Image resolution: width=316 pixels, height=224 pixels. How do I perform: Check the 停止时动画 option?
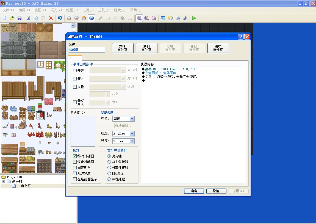click(x=75, y=162)
